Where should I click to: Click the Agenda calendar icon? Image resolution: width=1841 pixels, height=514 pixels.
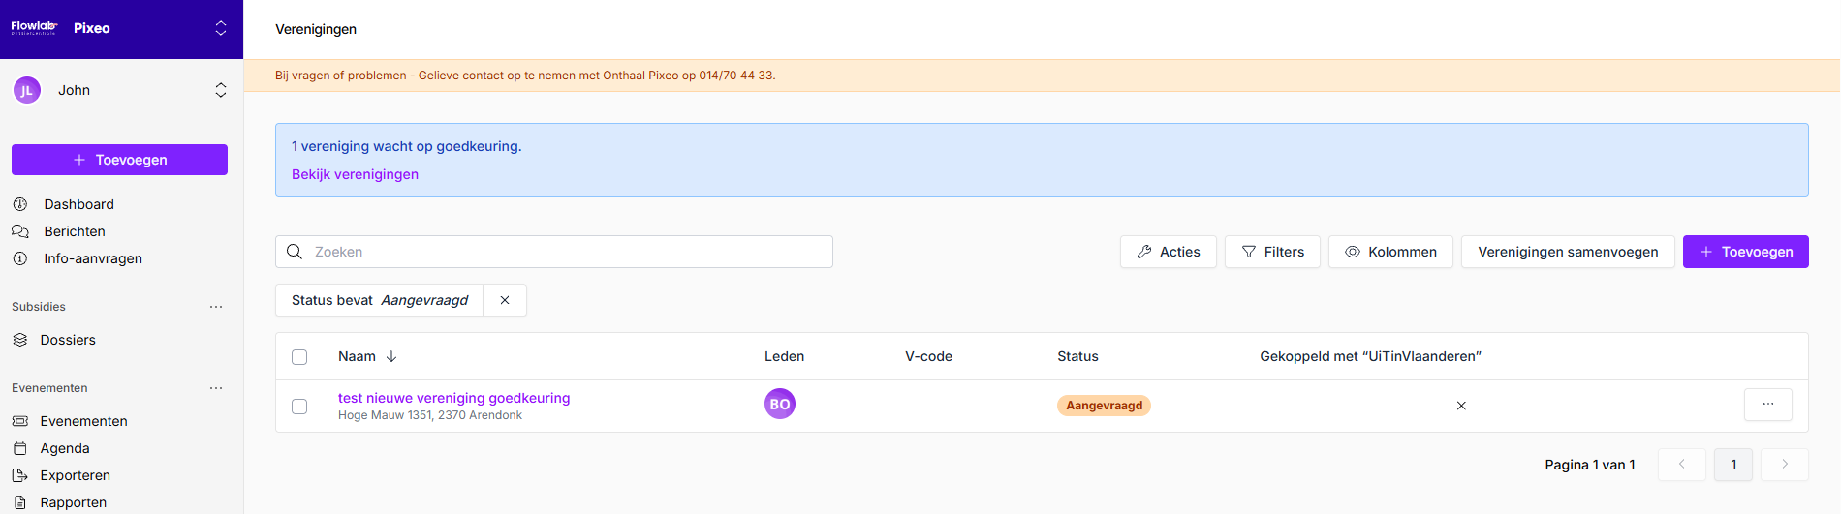tap(20, 448)
